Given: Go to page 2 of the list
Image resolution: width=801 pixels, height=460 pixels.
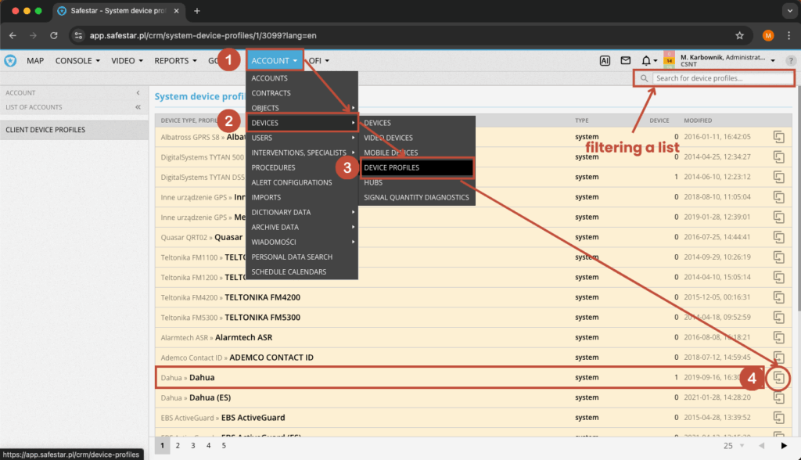Looking at the screenshot, I should click(x=178, y=446).
